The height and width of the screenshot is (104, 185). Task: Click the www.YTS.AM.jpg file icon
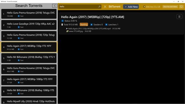(x=67, y=31)
